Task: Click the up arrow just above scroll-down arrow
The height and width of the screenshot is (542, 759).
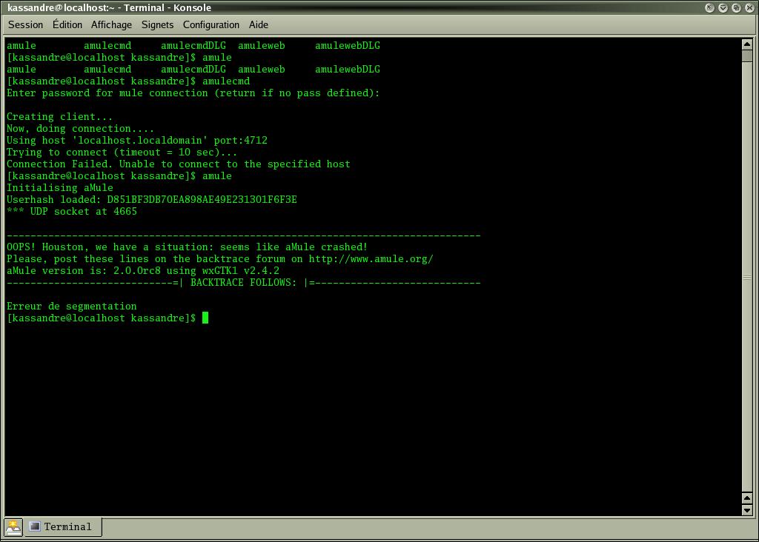Action: click(747, 499)
